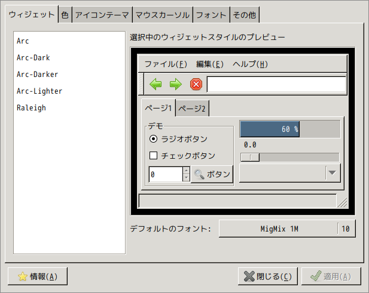The width and height of the screenshot is (369, 293).
Task: Click the font size 10 value
Action: pyautogui.click(x=346, y=229)
